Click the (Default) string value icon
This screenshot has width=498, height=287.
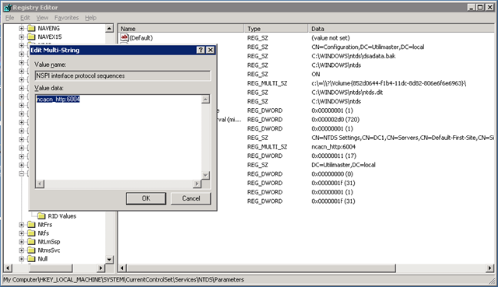(x=124, y=38)
